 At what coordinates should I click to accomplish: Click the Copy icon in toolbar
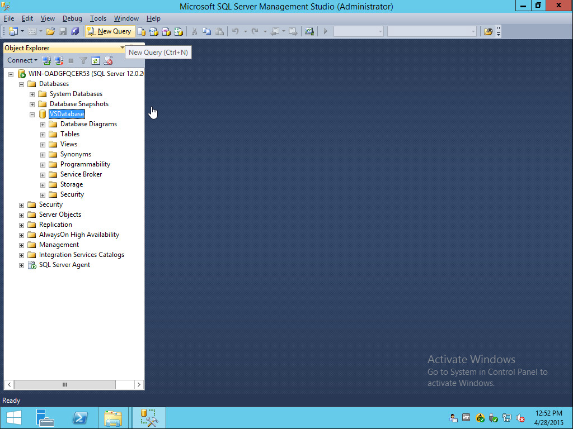pyautogui.click(x=207, y=31)
